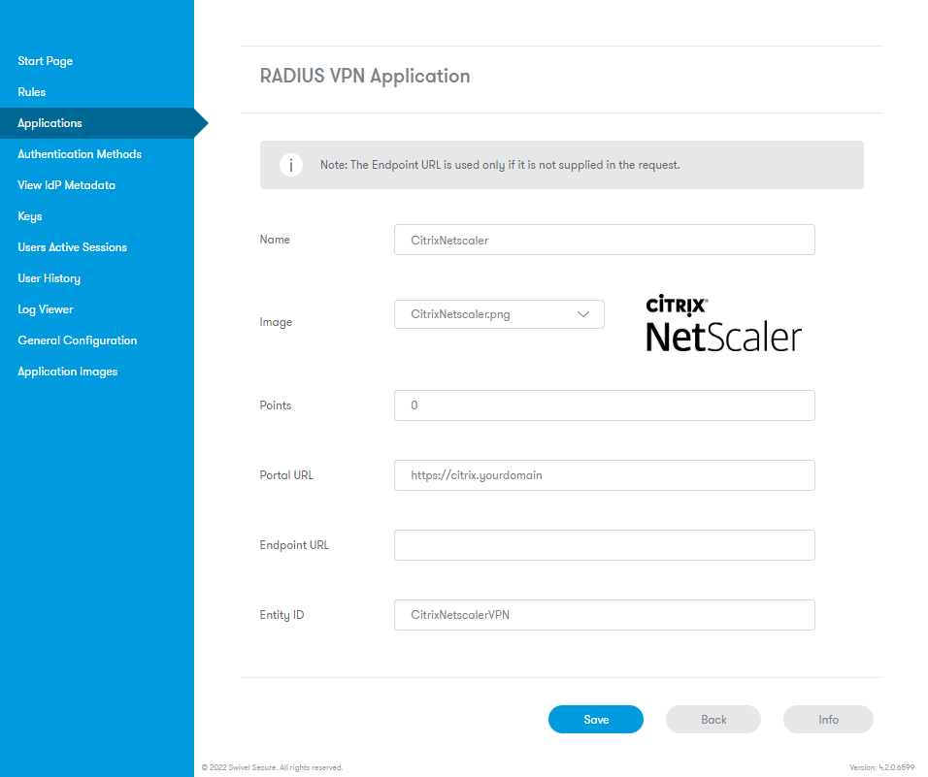Open View IdP Metadata page
Viewport: 928px width, 777px height.
(x=66, y=184)
